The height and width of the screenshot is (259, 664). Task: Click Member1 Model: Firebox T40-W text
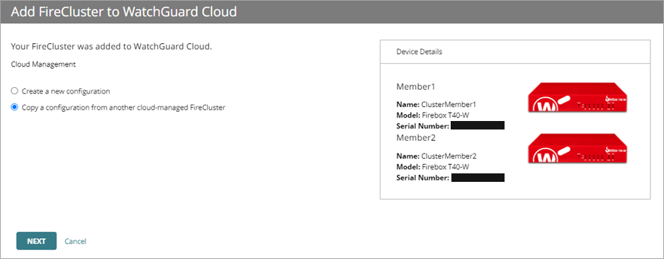432,115
